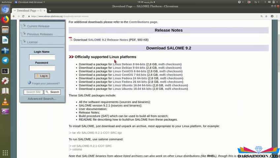The height and width of the screenshot is (158, 280).
Task: Open Chromium three-dot menu
Action: [x=277, y=16]
